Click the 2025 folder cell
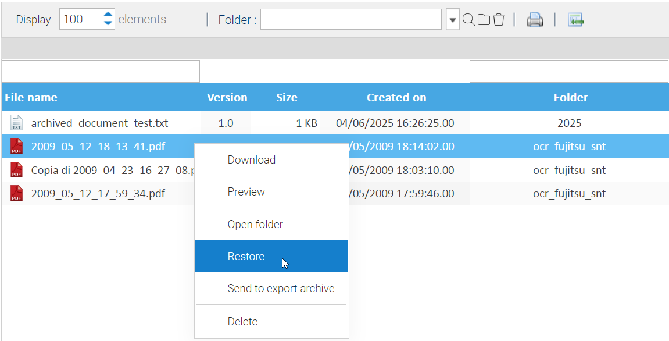The width and height of the screenshot is (669, 341). [x=569, y=123]
